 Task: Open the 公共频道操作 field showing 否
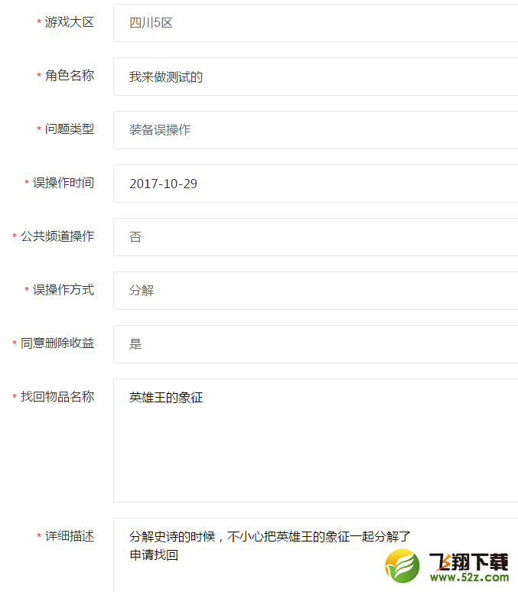coord(316,237)
